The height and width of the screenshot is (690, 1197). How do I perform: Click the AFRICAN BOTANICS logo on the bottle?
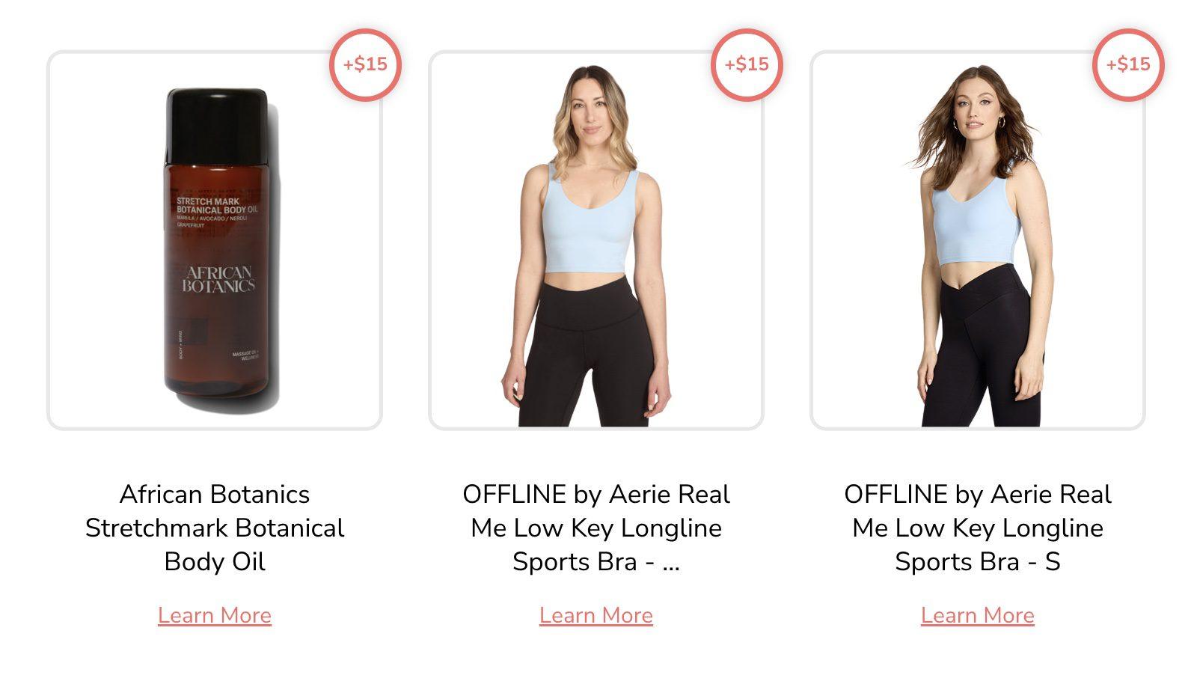point(218,278)
